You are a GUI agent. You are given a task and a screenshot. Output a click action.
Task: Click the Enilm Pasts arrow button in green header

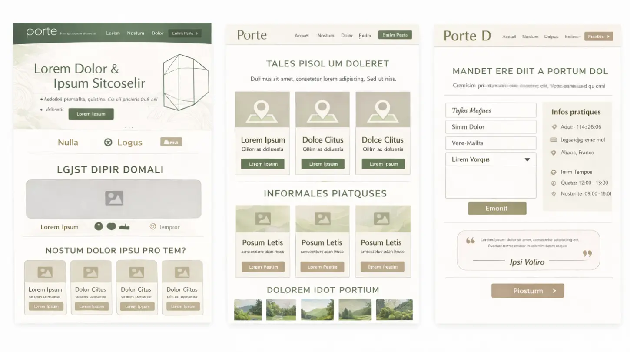pos(185,33)
